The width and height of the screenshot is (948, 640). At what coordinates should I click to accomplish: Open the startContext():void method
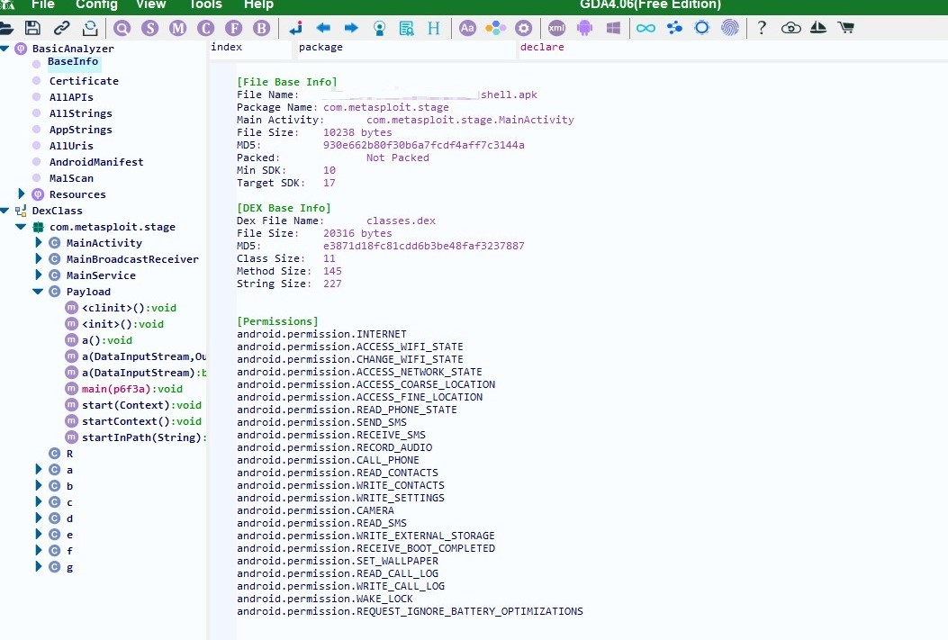click(x=141, y=421)
